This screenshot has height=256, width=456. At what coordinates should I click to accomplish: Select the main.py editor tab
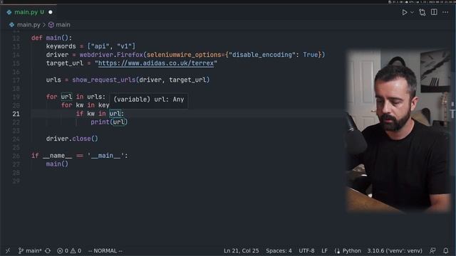click(29, 12)
